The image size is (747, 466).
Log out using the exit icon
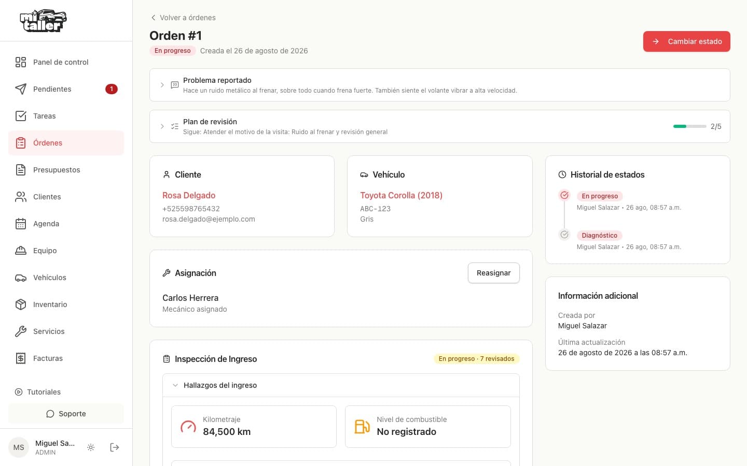coord(115,447)
